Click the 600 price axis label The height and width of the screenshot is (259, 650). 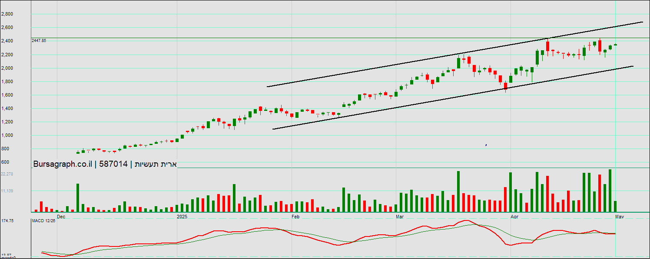coord(5,162)
